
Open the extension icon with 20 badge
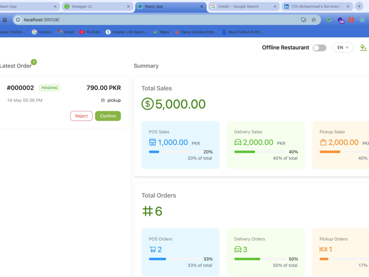[340, 20]
